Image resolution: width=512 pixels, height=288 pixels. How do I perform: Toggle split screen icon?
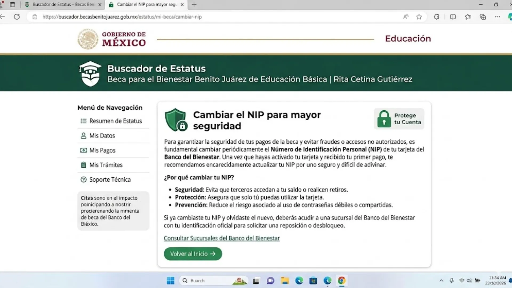[x=453, y=17]
